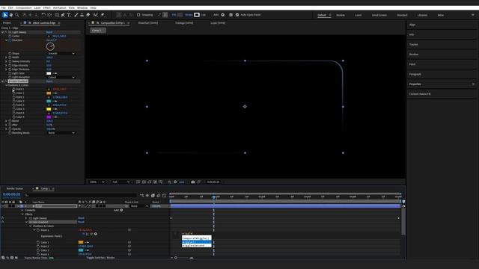479x269 pixels.
Task: Select the Rectangle shape tool
Action: (x=57, y=15)
